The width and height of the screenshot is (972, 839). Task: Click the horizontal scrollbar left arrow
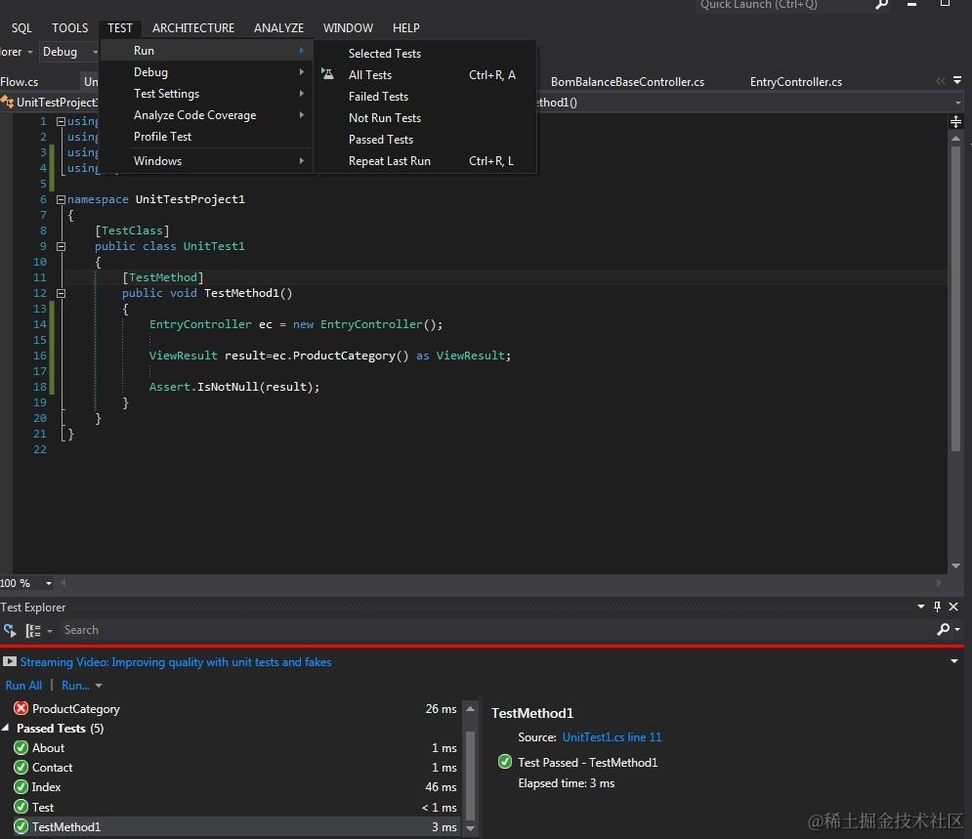[x=63, y=582]
